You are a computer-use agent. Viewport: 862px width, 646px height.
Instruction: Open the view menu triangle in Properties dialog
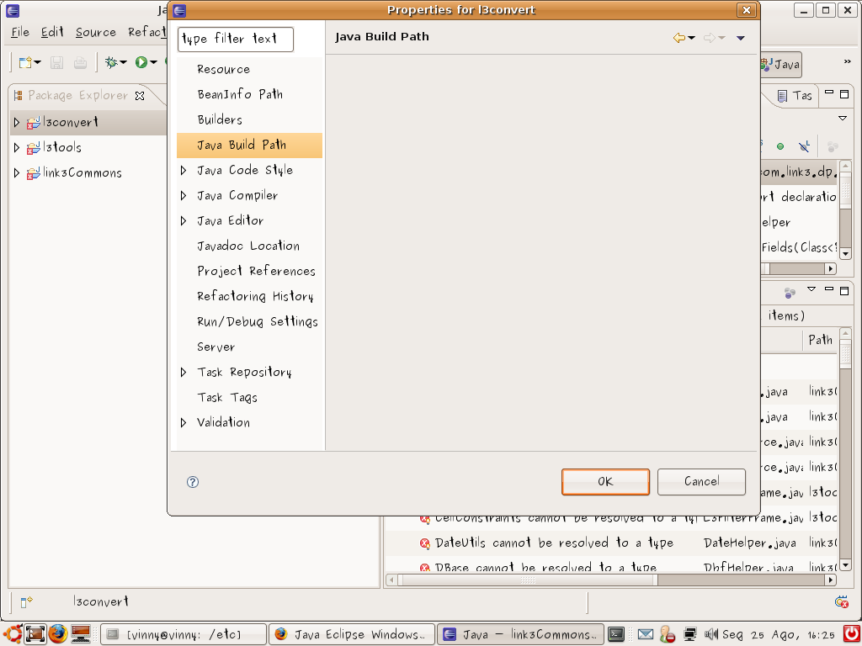[x=741, y=38]
